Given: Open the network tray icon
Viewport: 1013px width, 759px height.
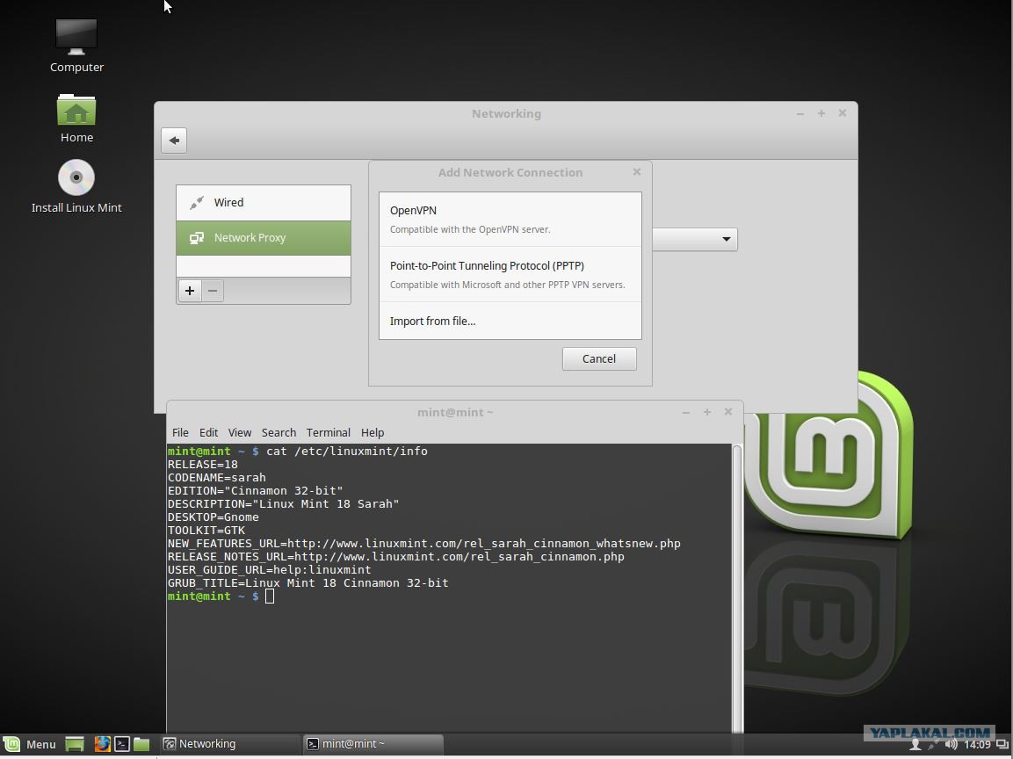Looking at the screenshot, I should [x=933, y=745].
